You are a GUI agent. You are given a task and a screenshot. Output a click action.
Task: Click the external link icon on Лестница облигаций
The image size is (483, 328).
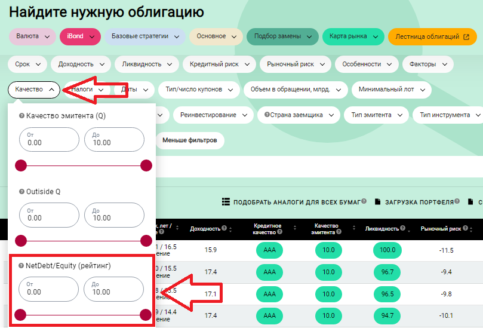pyautogui.click(x=466, y=36)
